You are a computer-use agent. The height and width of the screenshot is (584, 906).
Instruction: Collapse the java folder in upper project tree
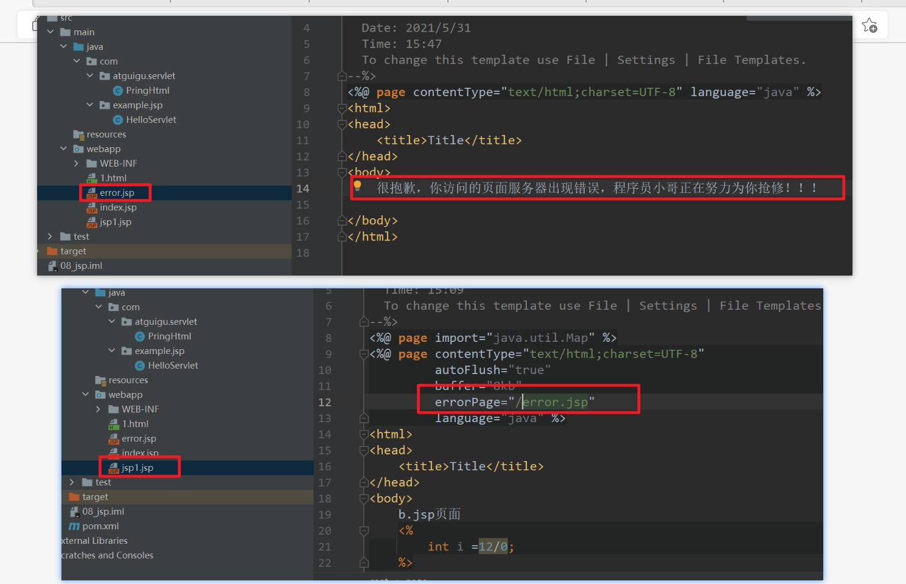click(x=63, y=47)
